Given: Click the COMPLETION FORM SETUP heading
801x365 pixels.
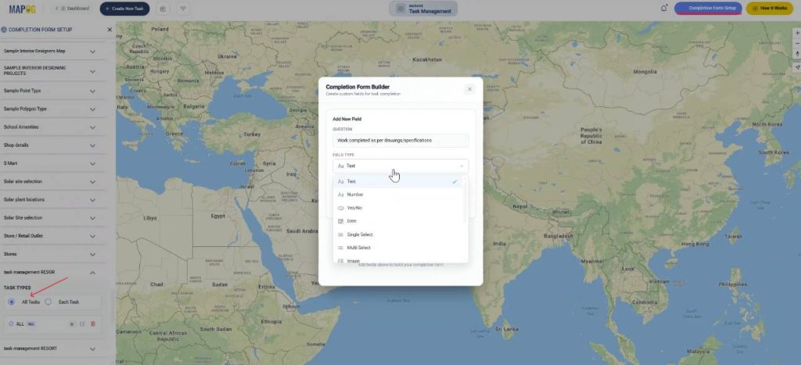Looking at the screenshot, I should click(41, 30).
